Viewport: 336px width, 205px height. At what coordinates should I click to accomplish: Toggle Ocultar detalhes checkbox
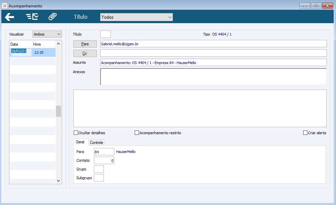[x=76, y=133]
